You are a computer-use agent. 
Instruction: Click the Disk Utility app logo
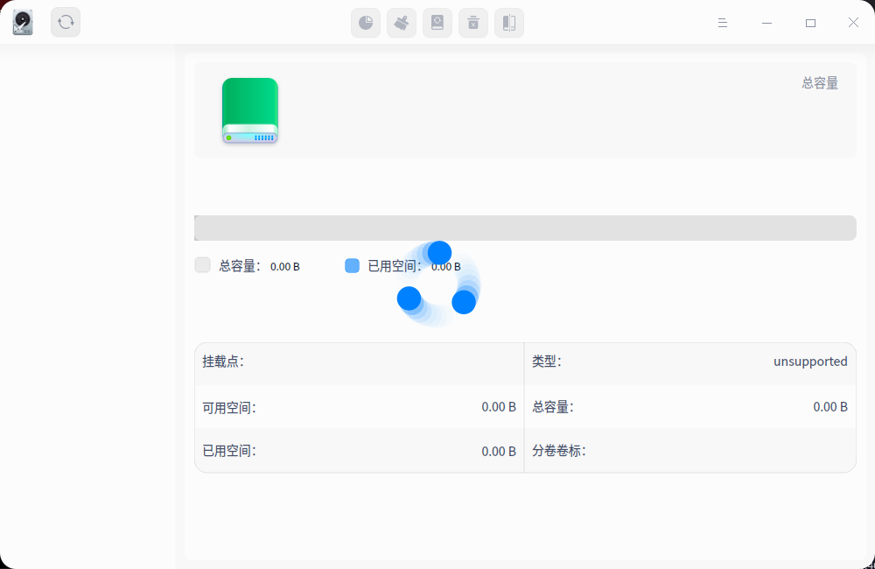pos(23,23)
